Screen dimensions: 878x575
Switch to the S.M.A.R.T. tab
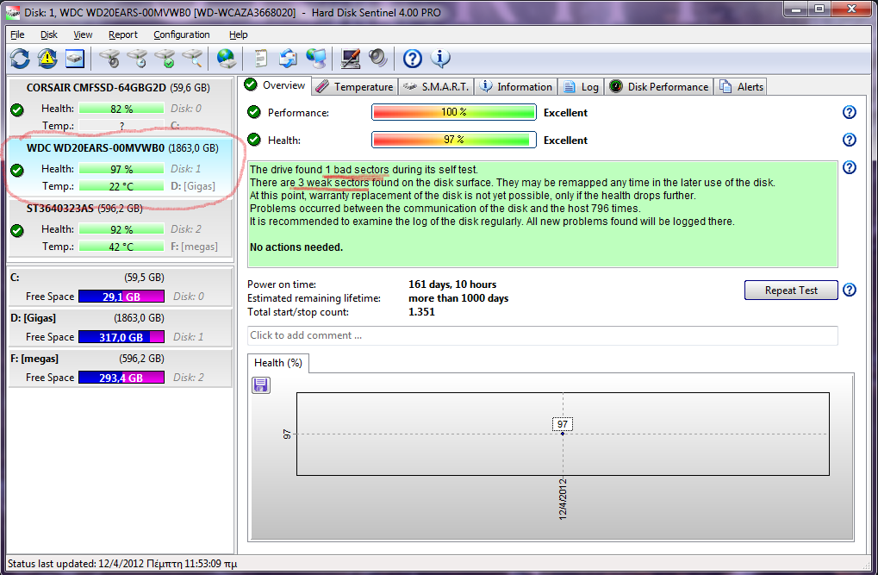tap(436, 87)
